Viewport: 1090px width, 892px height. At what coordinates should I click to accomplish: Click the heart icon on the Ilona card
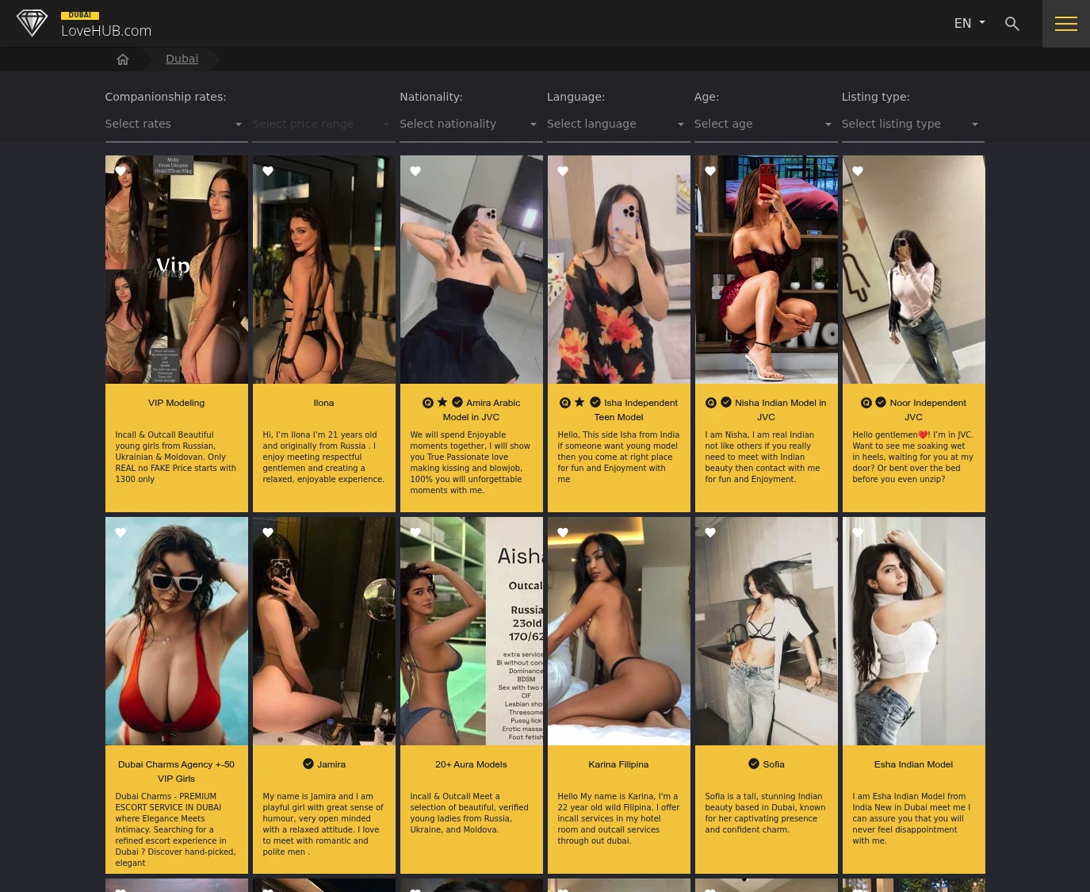[268, 171]
